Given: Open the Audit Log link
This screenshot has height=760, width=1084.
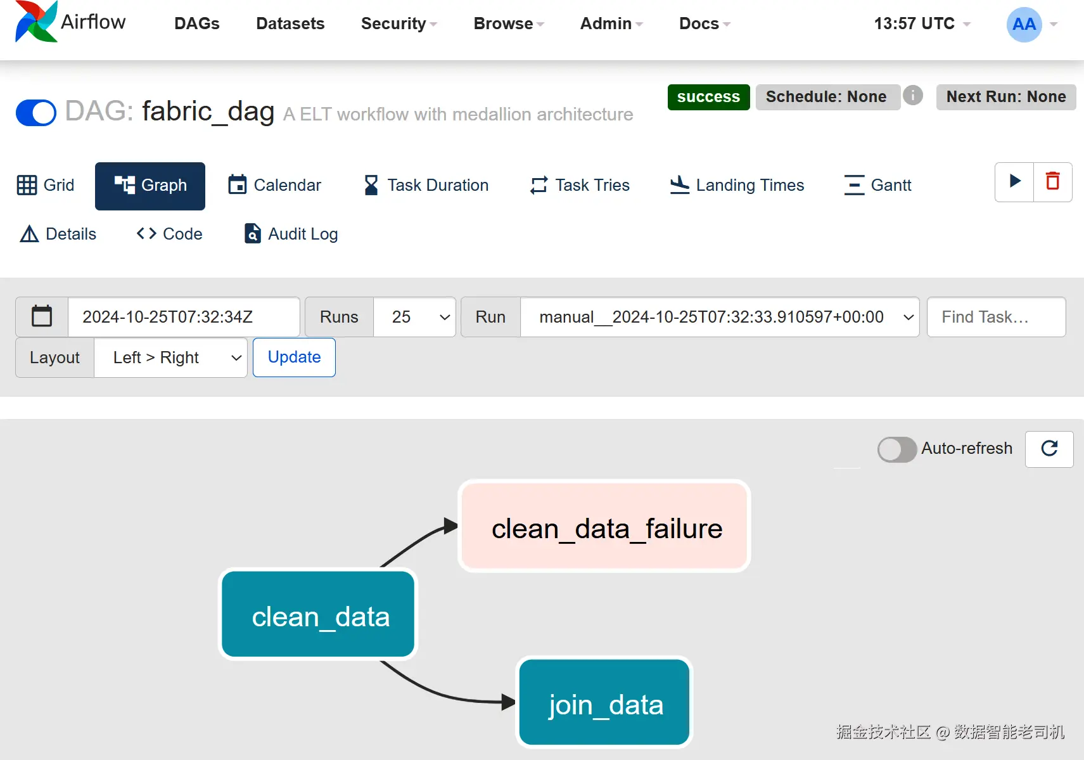Looking at the screenshot, I should pos(291,234).
